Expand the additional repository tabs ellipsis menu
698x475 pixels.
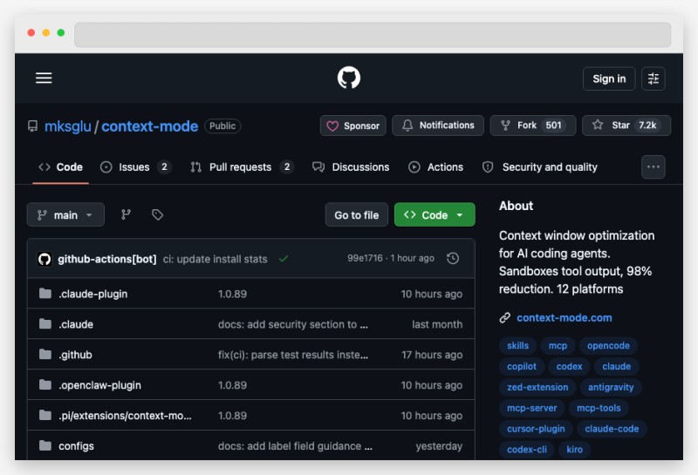(654, 166)
